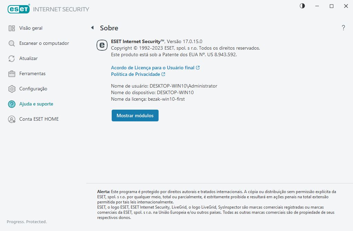The width and height of the screenshot is (353, 231).
Task: Click the ESET logo in the header
Action: coord(19,9)
